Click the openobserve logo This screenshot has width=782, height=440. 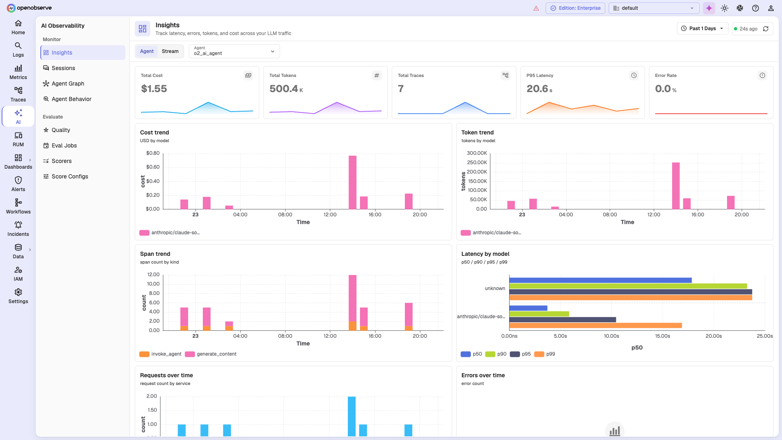point(29,8)
